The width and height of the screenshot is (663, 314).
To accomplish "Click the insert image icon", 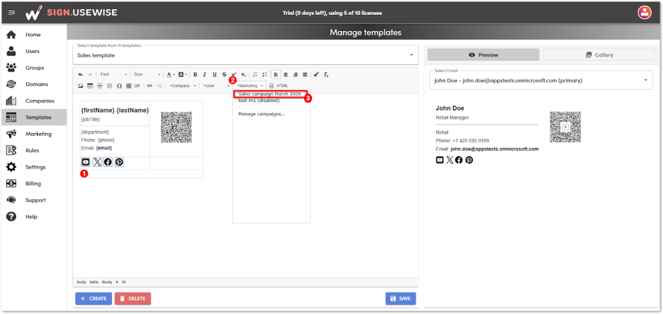I will (80, 85).
